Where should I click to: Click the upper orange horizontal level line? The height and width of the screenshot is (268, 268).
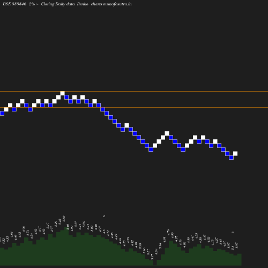(134, 91)
